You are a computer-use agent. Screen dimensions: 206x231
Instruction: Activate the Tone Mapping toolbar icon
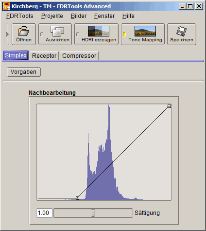(145, 31)
